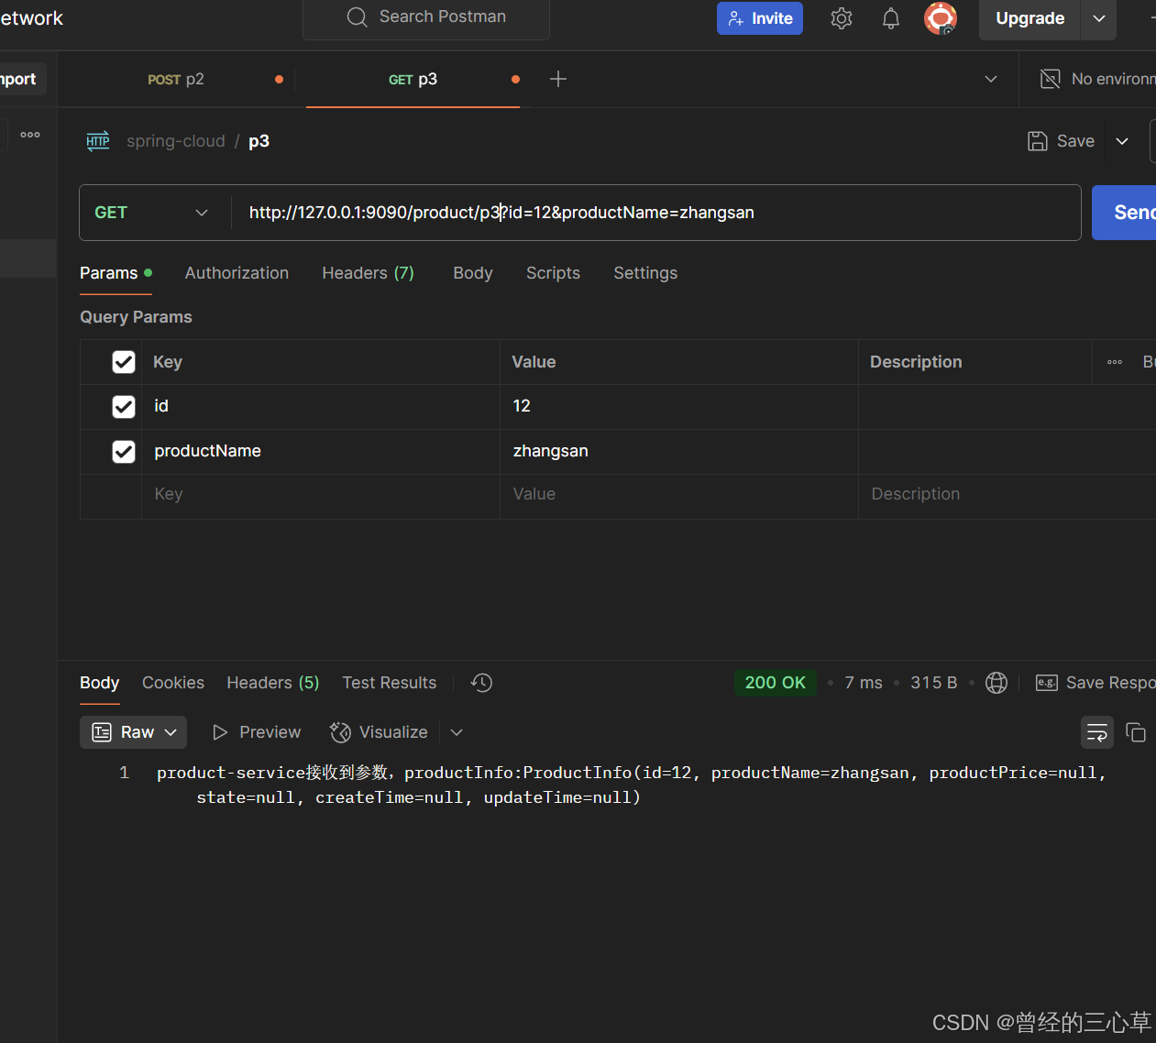Click the spring-cloud breadcrumb link

tap(176, 141)
